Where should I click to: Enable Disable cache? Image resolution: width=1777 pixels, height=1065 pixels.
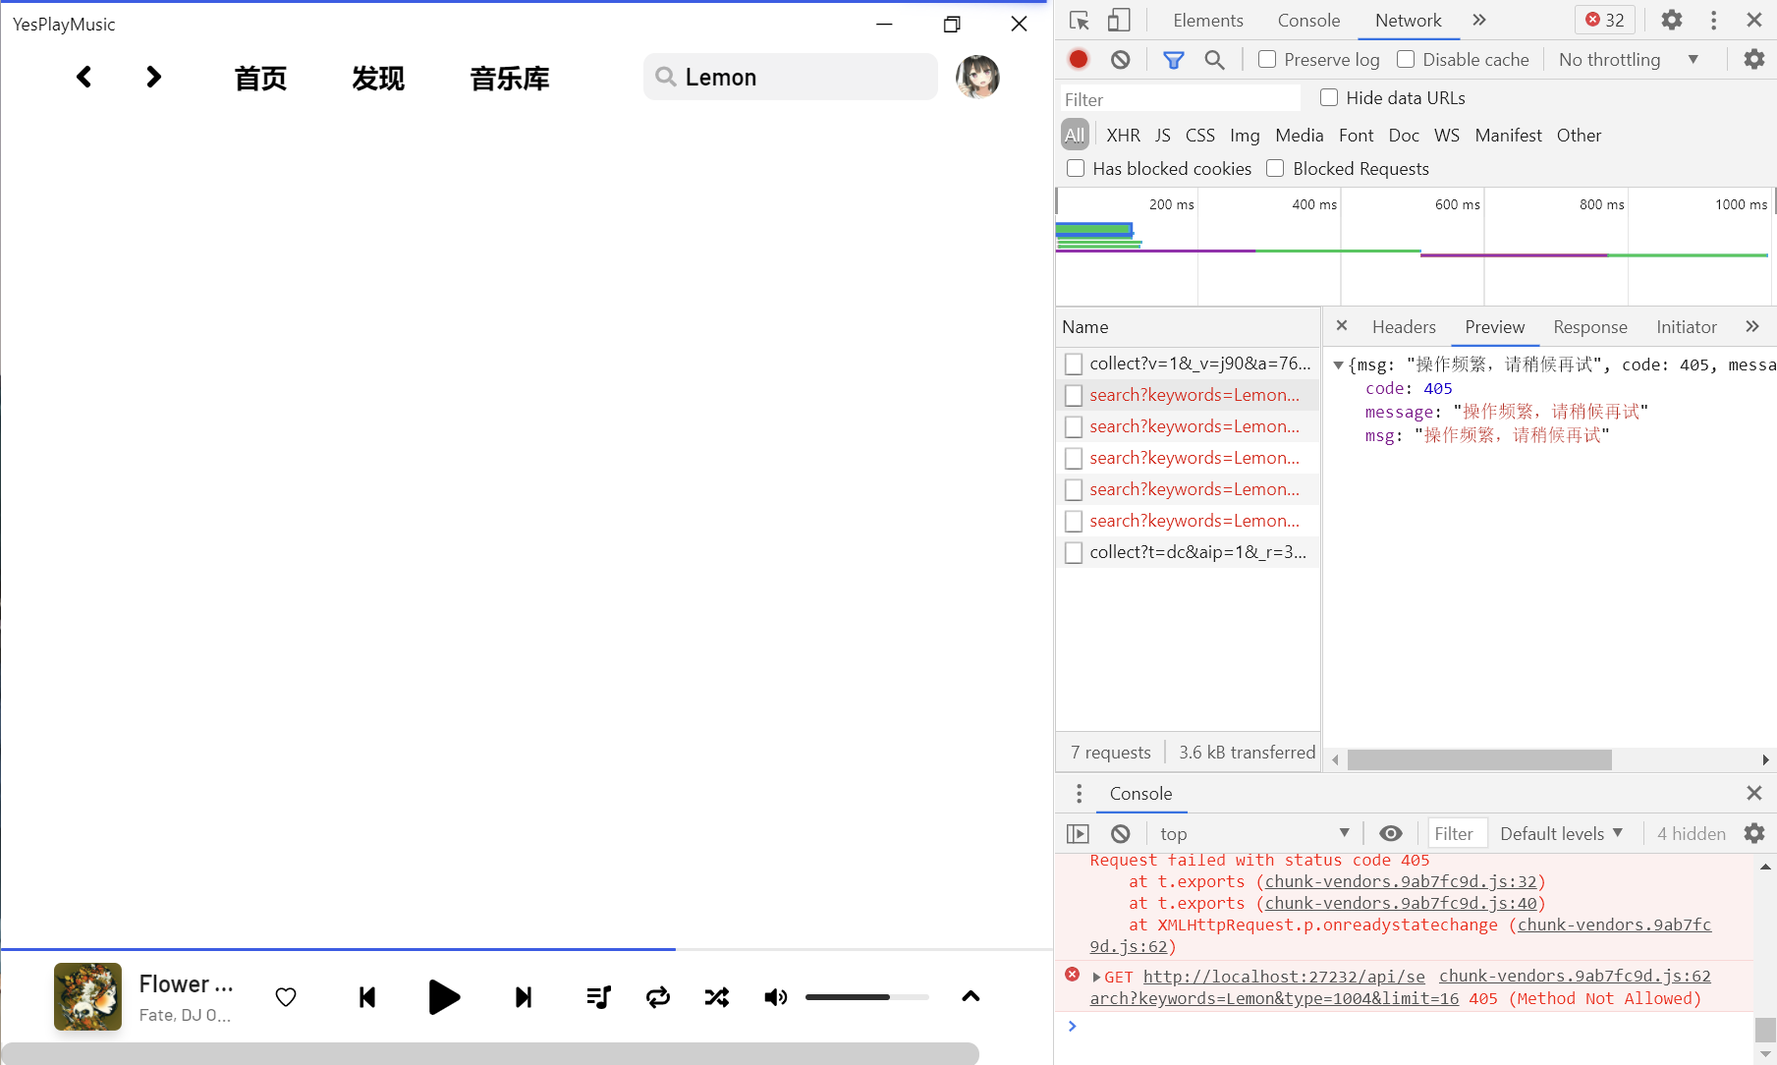[1406, 59]
